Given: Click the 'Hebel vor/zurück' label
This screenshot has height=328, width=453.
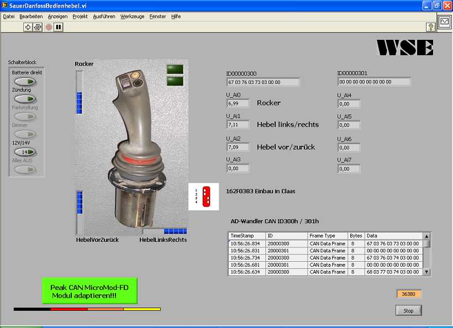Looking at the screenshot, I should click(x=286, y=147).
